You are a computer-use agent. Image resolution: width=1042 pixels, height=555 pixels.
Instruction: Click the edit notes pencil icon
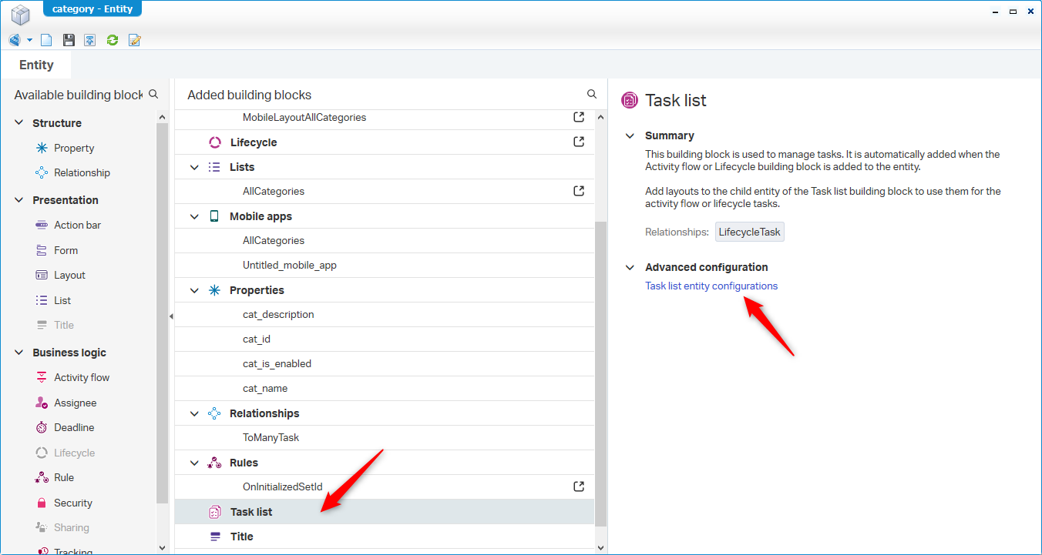pos(135,40)
